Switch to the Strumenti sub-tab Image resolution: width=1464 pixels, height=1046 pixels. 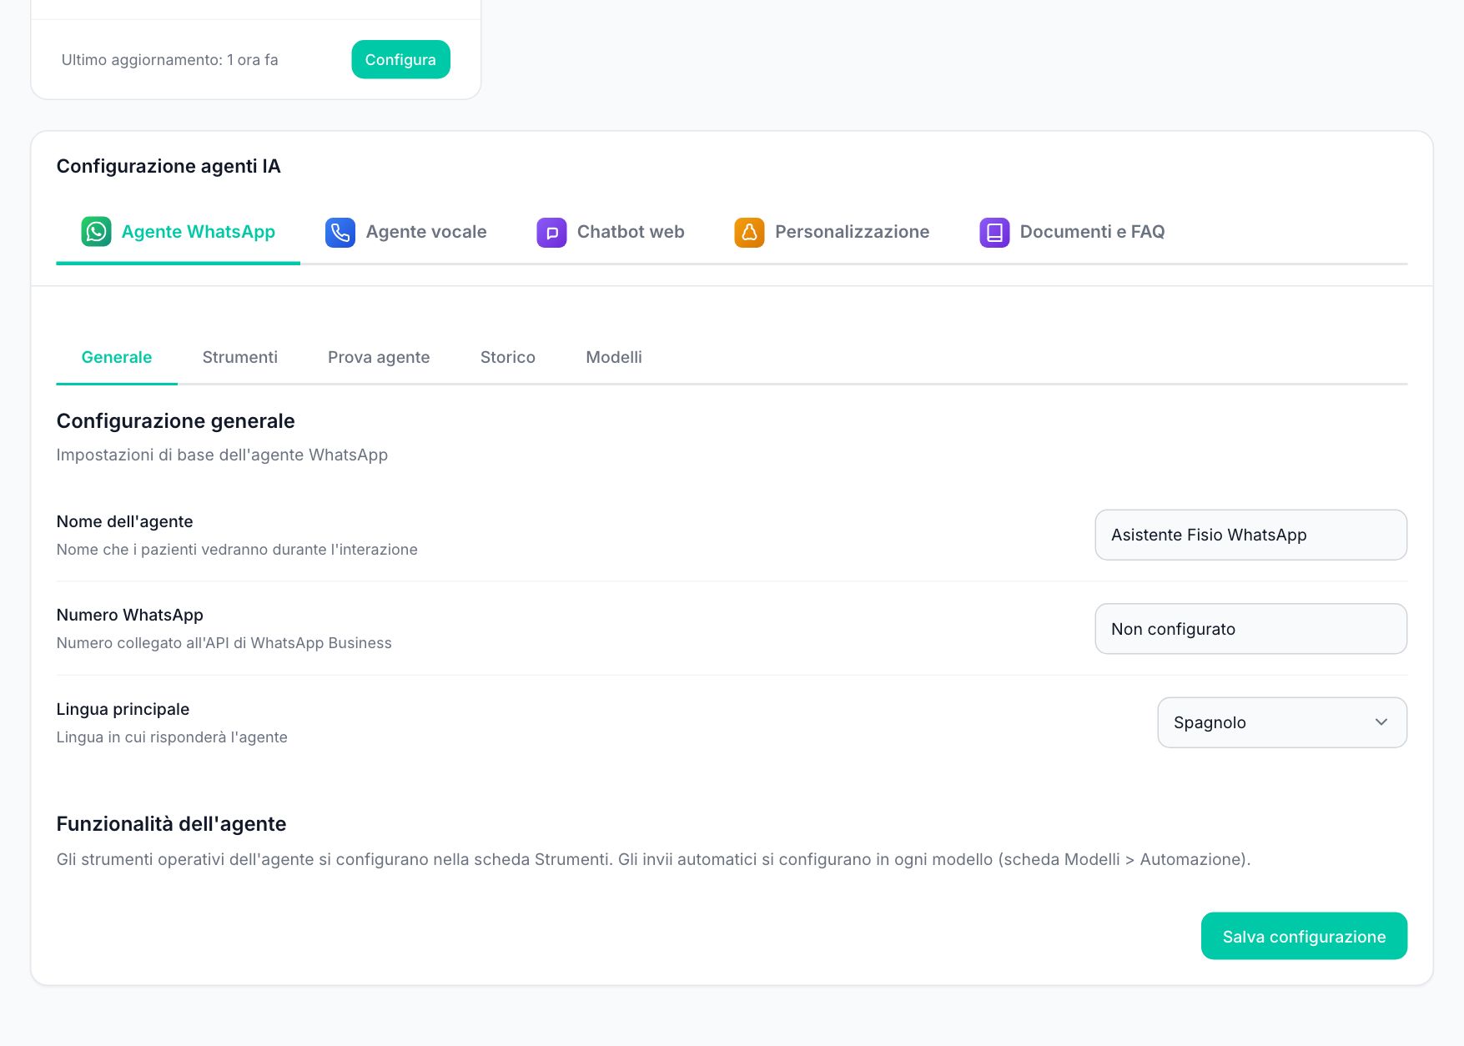tap(240, 357)
